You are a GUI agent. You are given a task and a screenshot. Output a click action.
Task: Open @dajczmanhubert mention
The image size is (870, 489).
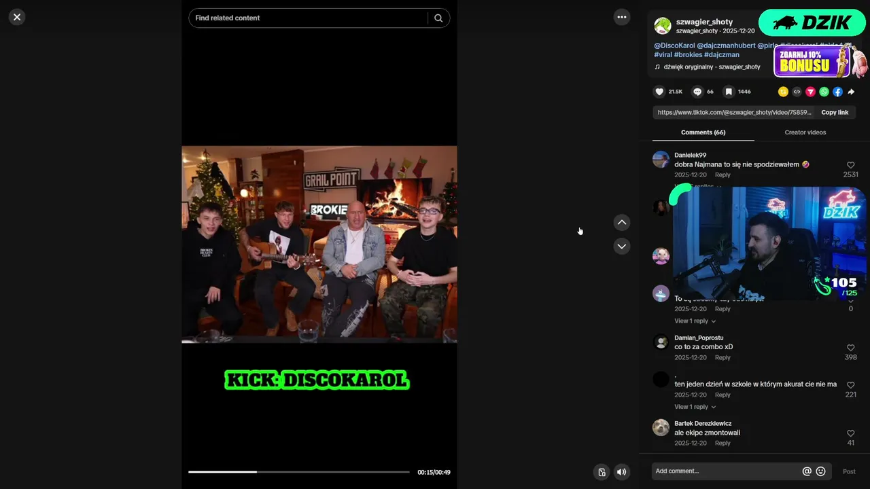726,46
